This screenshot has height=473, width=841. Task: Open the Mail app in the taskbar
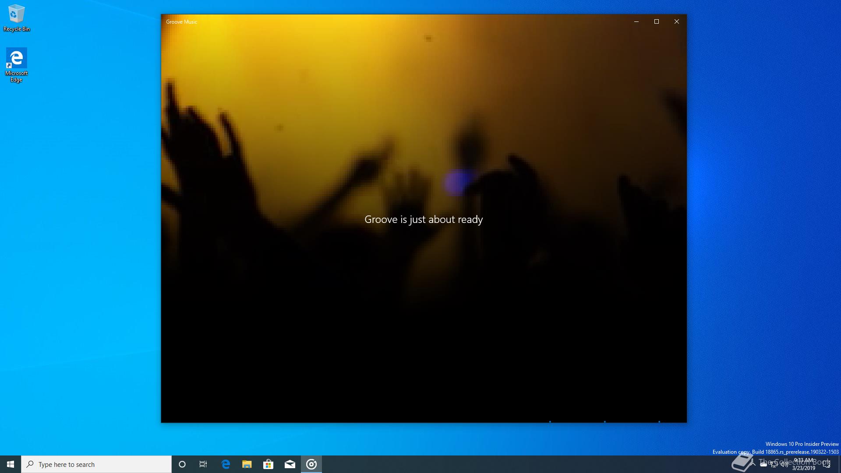coord(290,464)
